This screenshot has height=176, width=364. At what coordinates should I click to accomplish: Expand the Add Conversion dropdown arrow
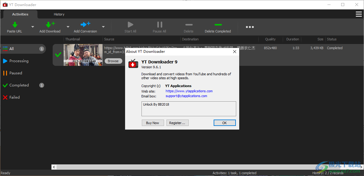click(103, 27)
